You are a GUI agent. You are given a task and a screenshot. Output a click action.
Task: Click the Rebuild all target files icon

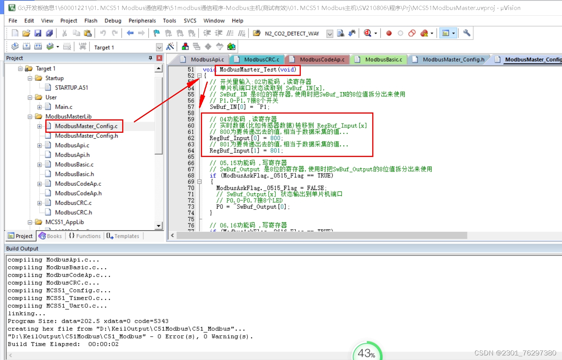tap(38, 46)
